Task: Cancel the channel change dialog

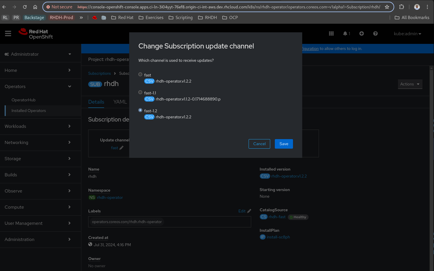Action: [x=259, y=144]
